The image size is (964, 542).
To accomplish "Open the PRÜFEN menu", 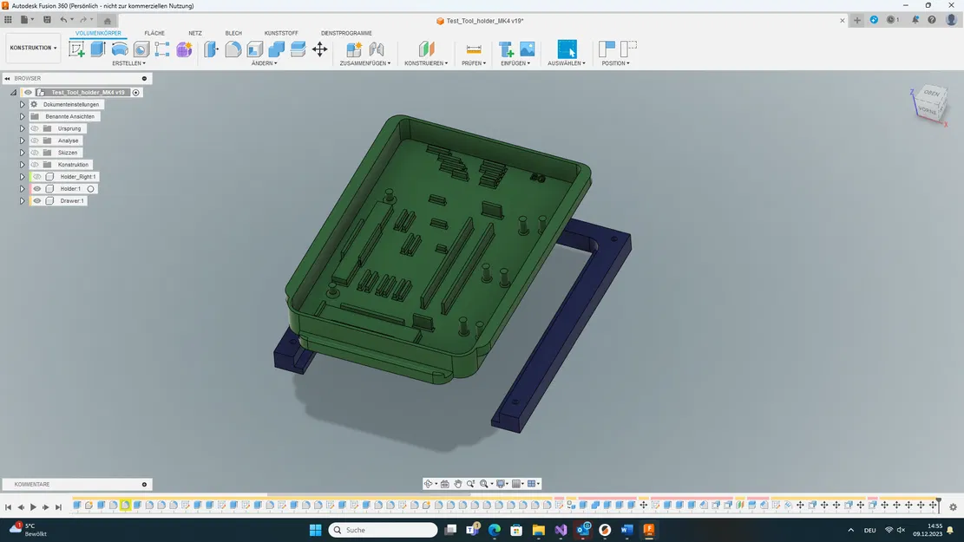I will click(474, 63).
